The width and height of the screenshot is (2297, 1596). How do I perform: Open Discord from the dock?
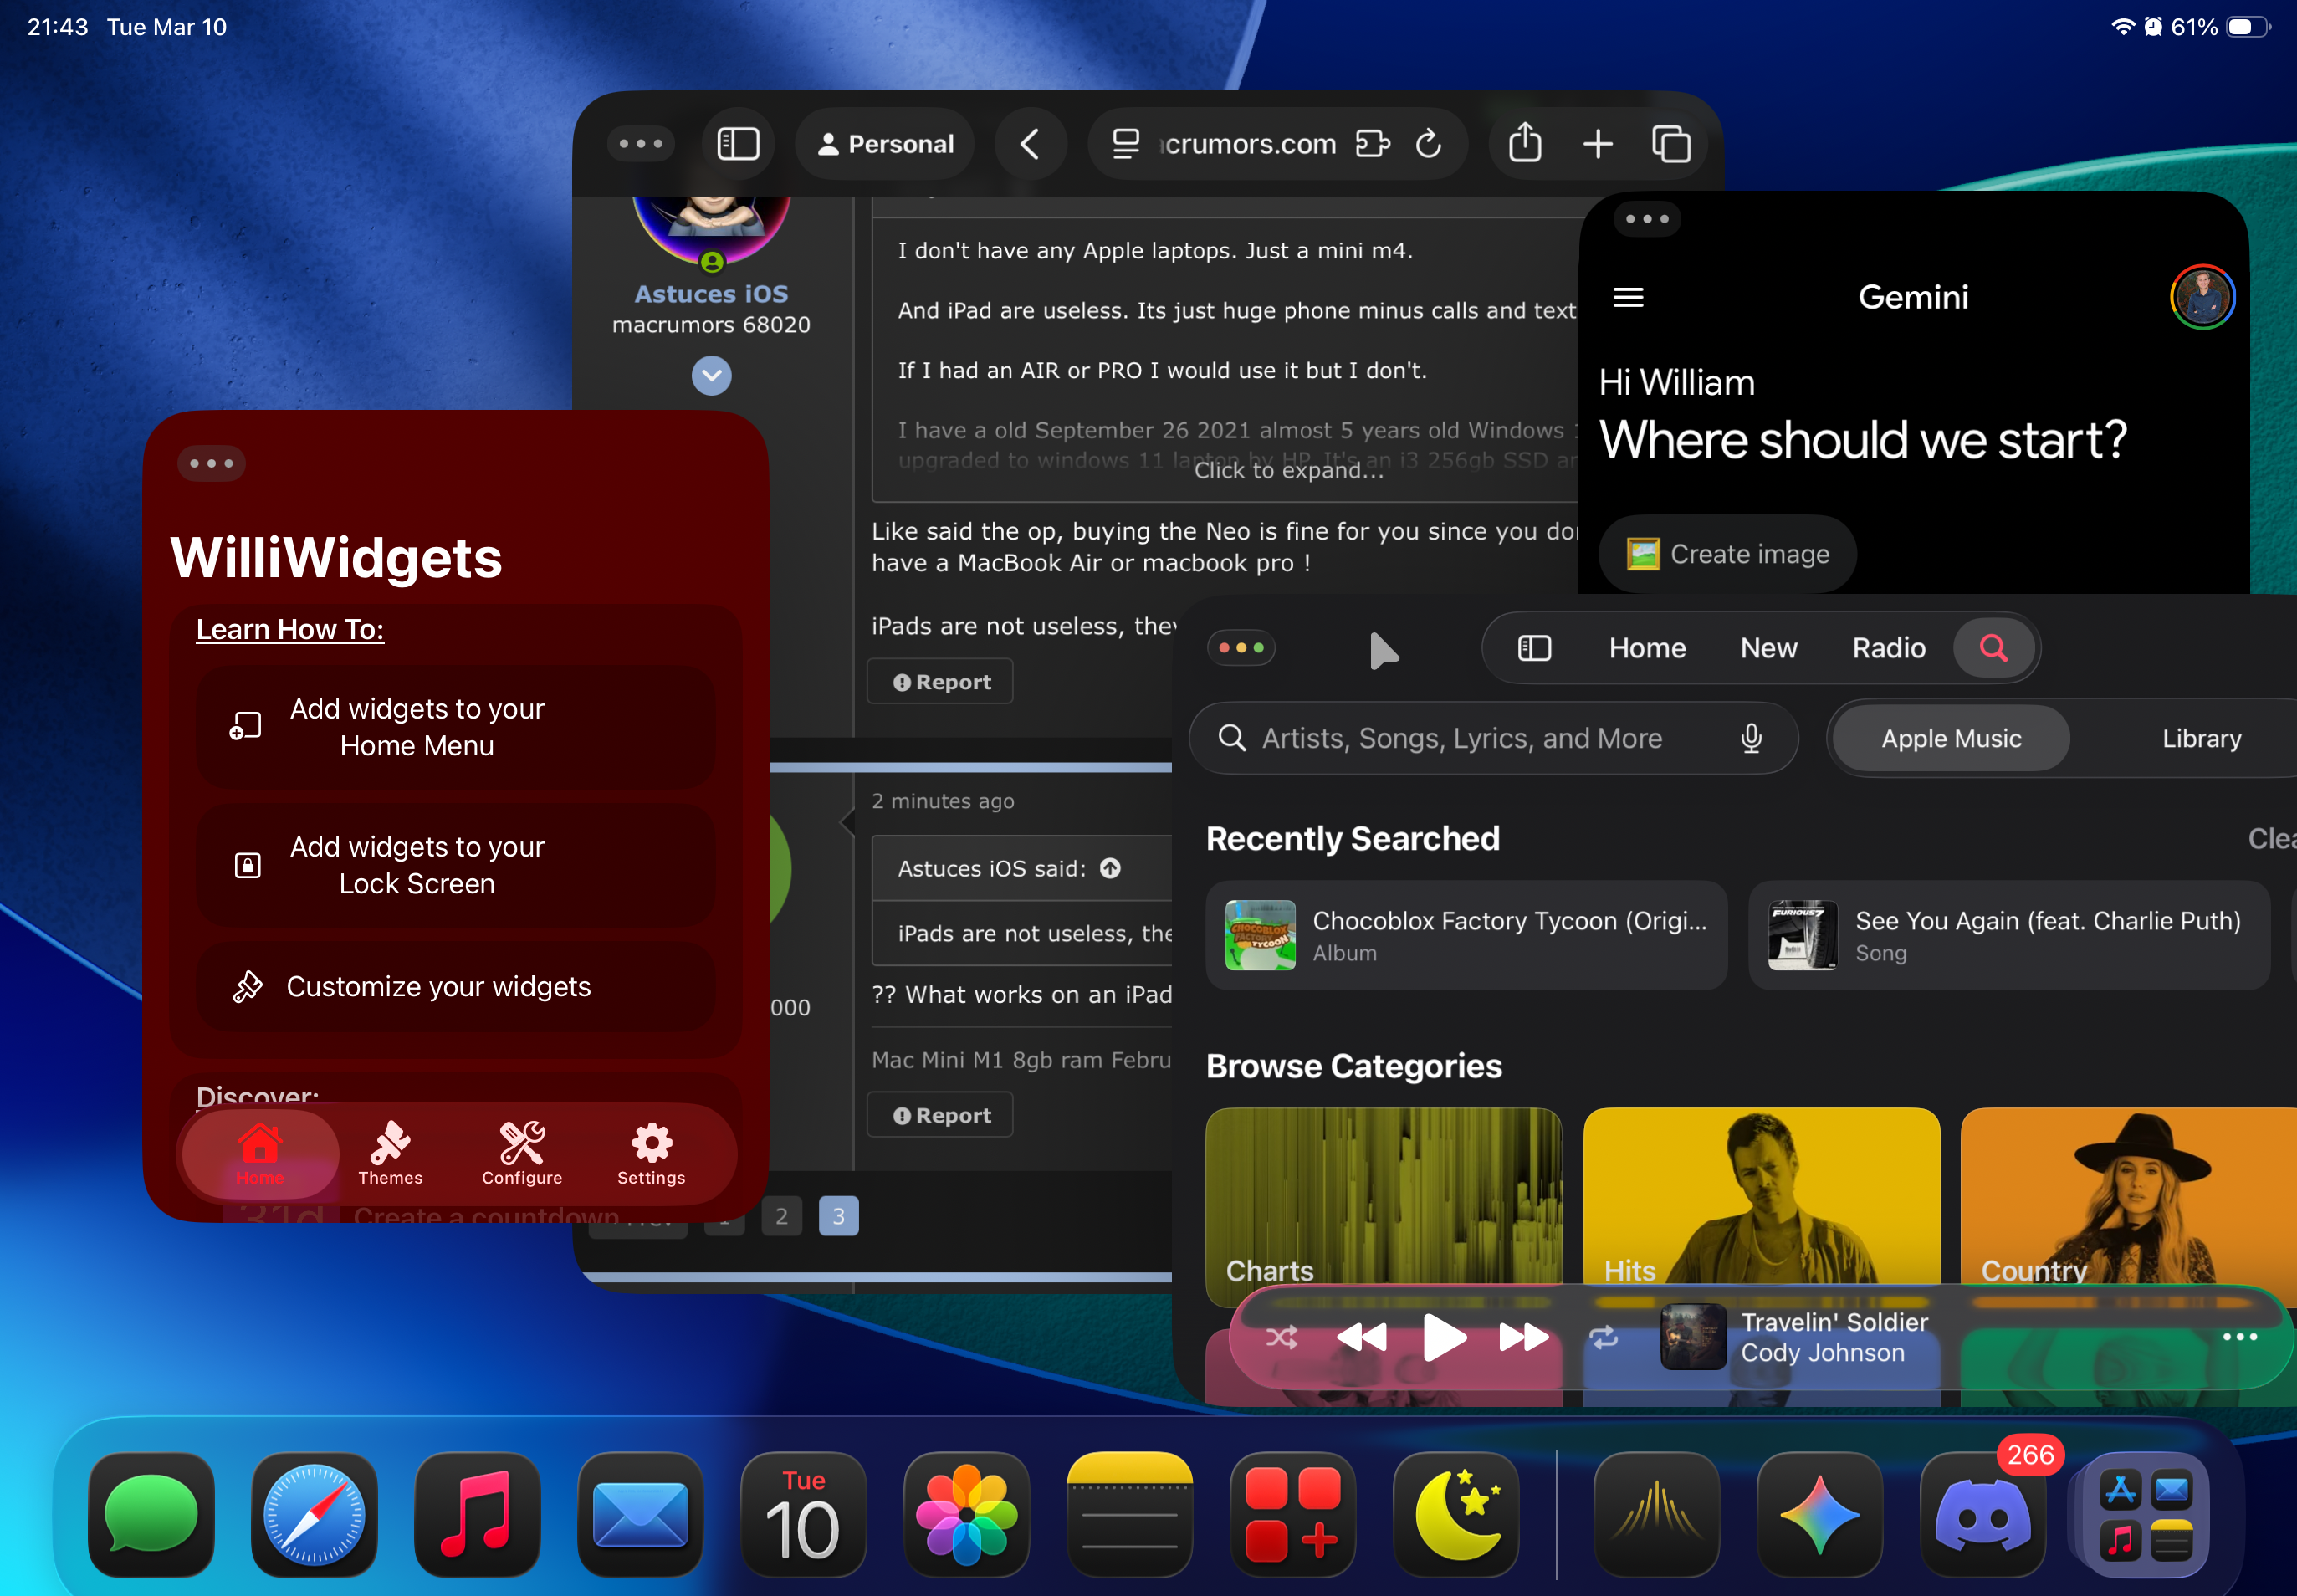[x=1983, y=1515]
